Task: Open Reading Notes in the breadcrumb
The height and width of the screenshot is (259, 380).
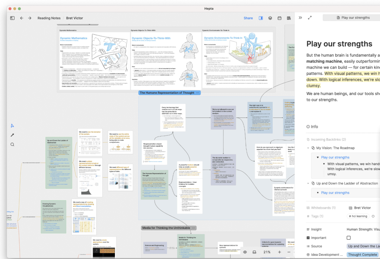Action: pos(49,18)
